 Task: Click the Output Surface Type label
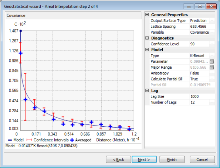pyautogui.click(x=168, y=21)
